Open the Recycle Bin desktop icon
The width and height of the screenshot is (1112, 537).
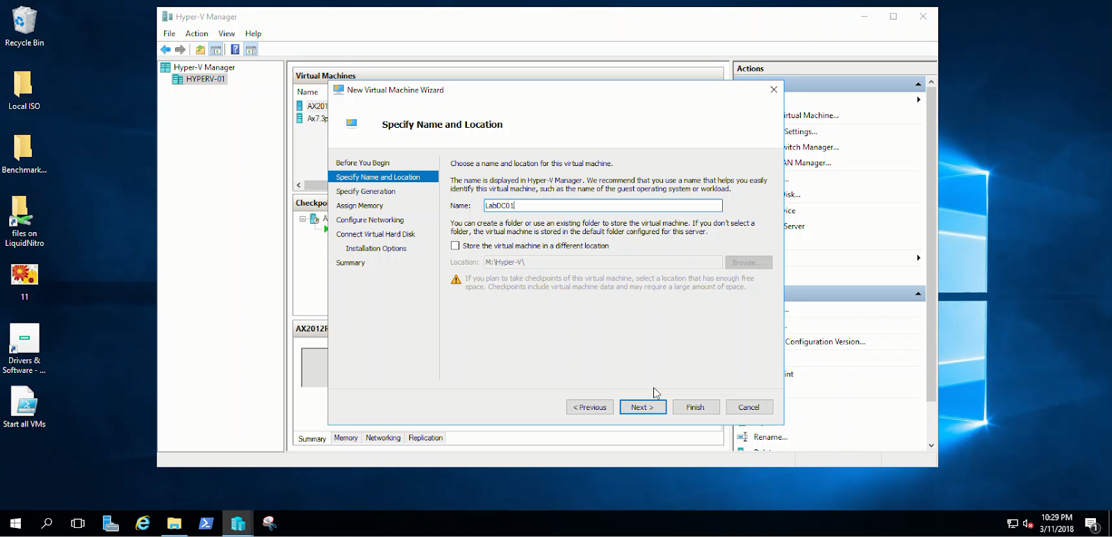point(24,27)
